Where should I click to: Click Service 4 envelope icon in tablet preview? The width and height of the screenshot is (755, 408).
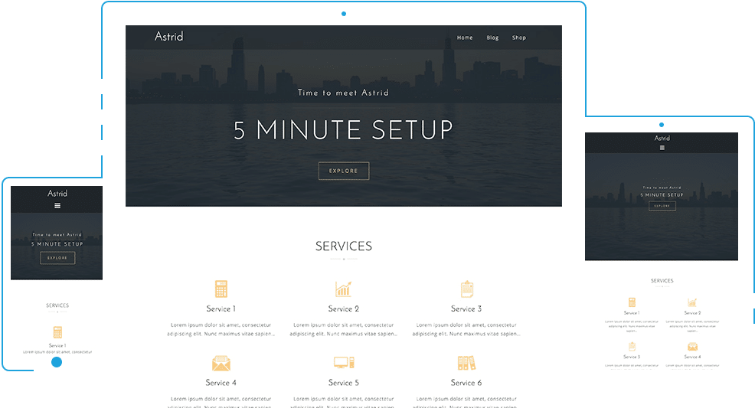click(692, 347)
